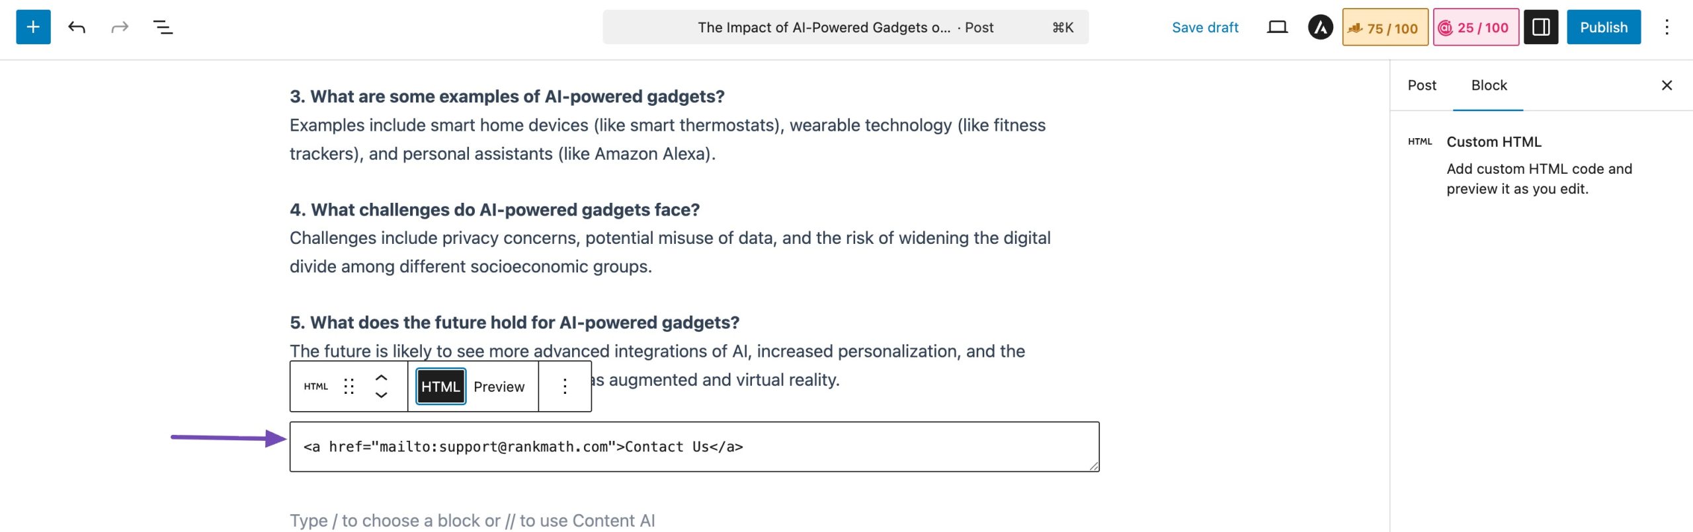The height and width of the screenshot is (532, 1693).
Task: Click the blue block inserter plus button
Action: click(x=33, y=27)
